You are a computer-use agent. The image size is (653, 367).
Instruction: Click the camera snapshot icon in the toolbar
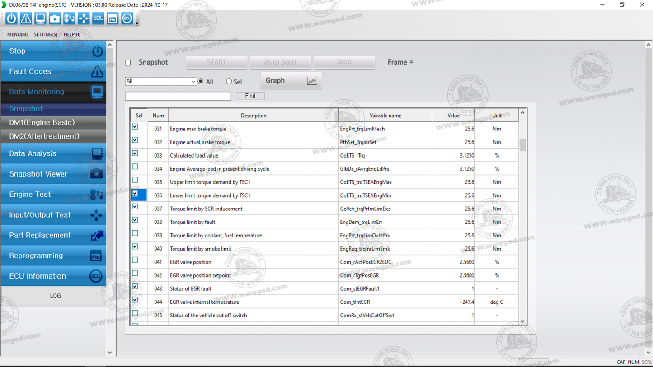[x=55, y=19]
